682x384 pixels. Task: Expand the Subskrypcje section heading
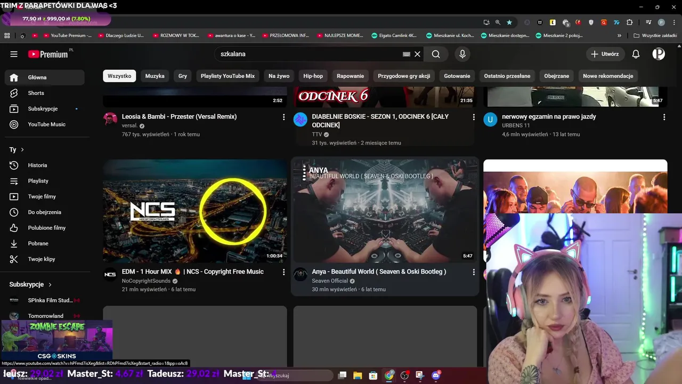point(31,285)
